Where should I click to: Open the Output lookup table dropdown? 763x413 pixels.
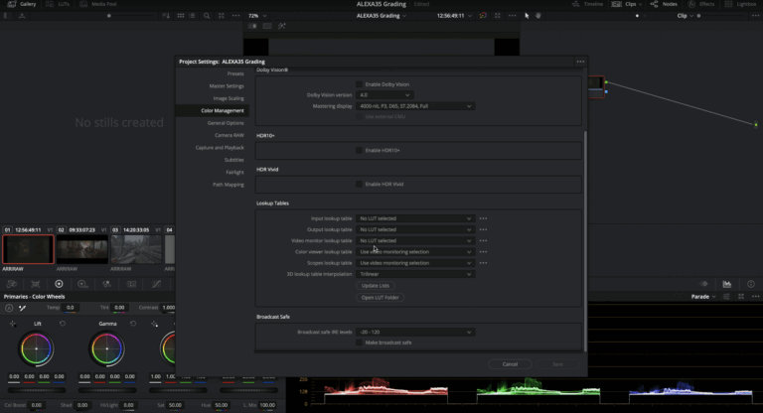tap(415, 229)
